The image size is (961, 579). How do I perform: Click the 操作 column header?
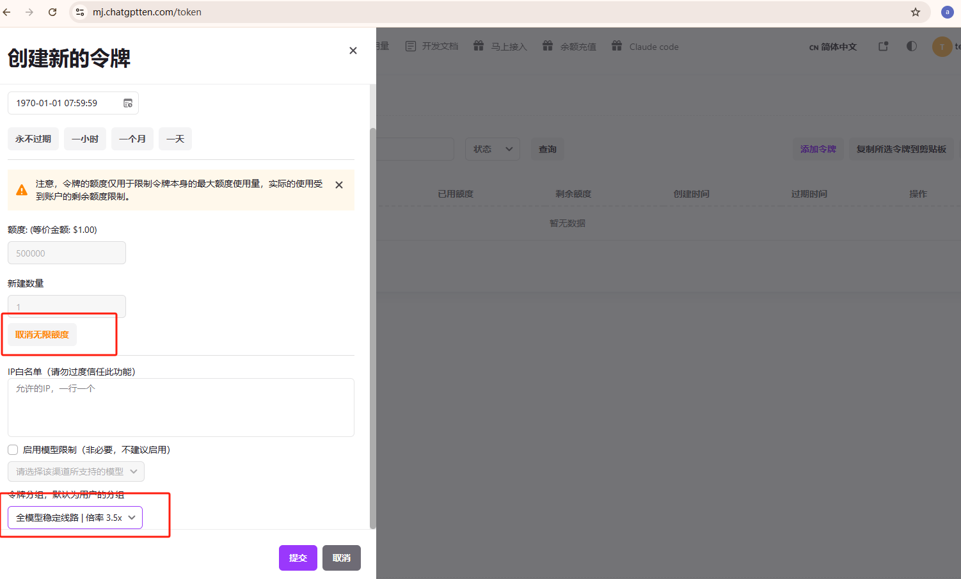pos(918,194)
